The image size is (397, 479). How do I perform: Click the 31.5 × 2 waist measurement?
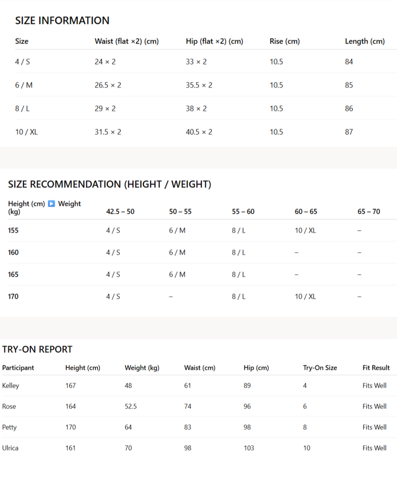(x=108, y=132)
